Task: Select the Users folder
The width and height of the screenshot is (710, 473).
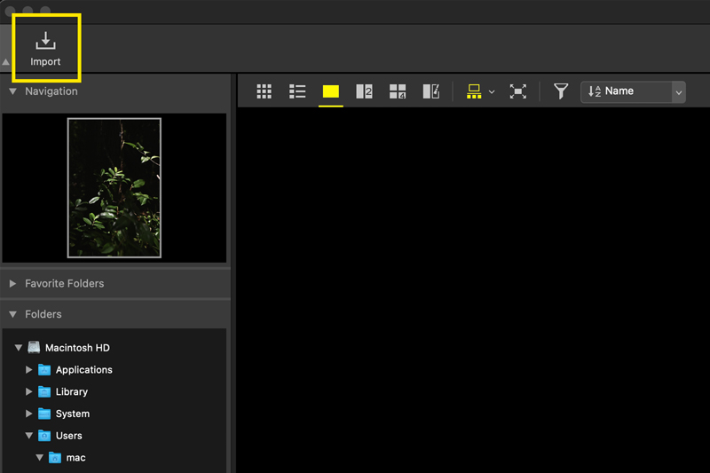Action: click(x=69, y=436)
